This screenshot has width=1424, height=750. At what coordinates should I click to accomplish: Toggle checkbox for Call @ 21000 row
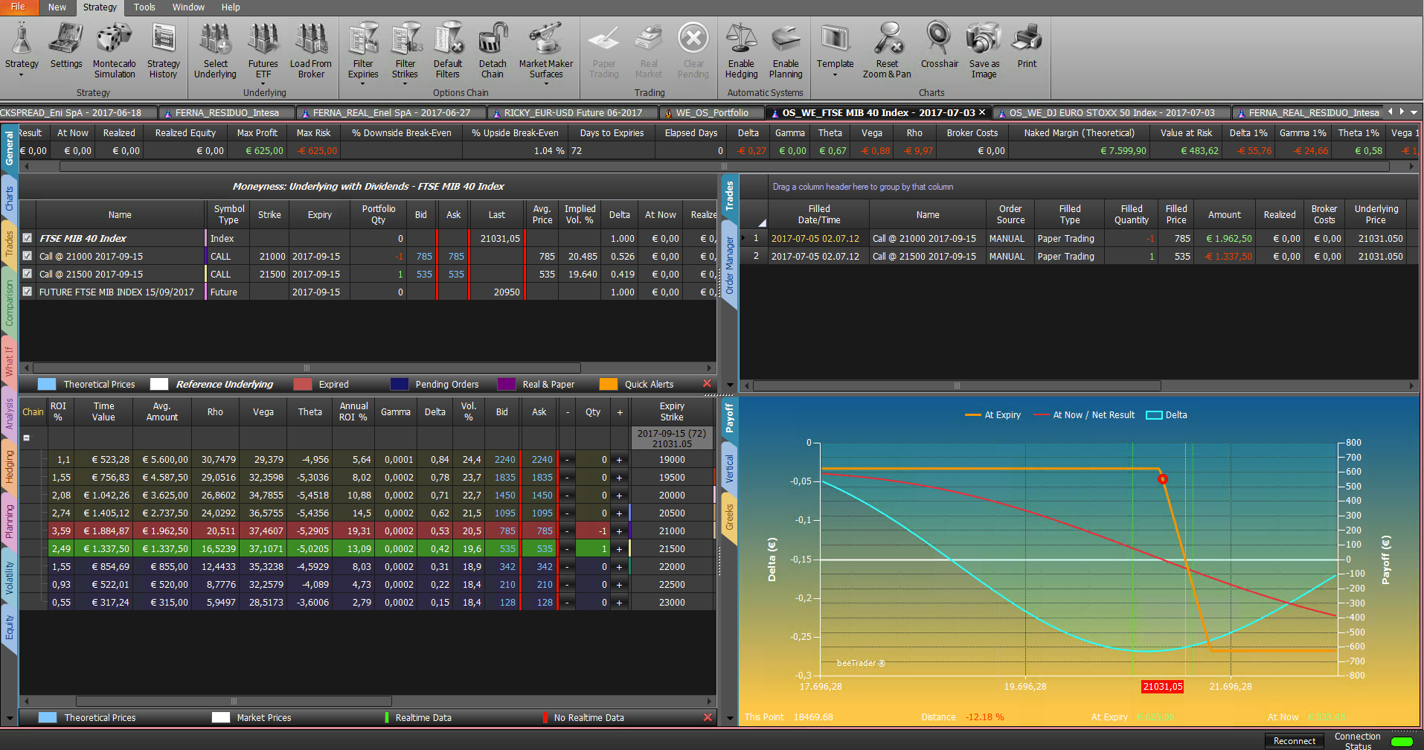28,256
